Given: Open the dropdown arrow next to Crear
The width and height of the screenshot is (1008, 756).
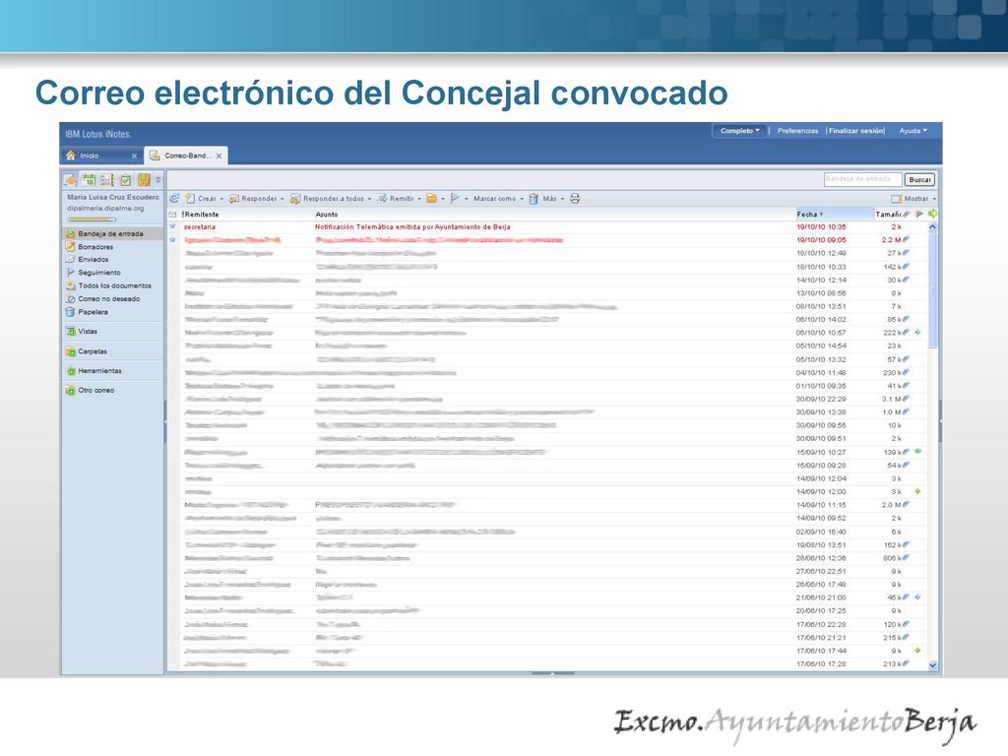Looking at the screenshot, I should [x=221, y=199].
